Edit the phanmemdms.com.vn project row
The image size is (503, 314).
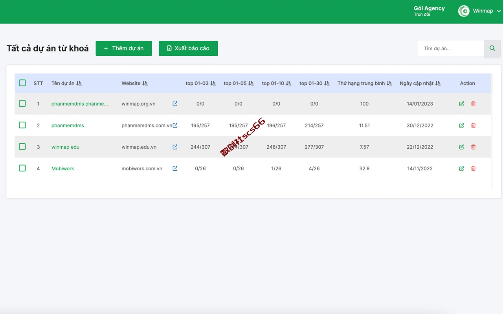click(462, 125)
